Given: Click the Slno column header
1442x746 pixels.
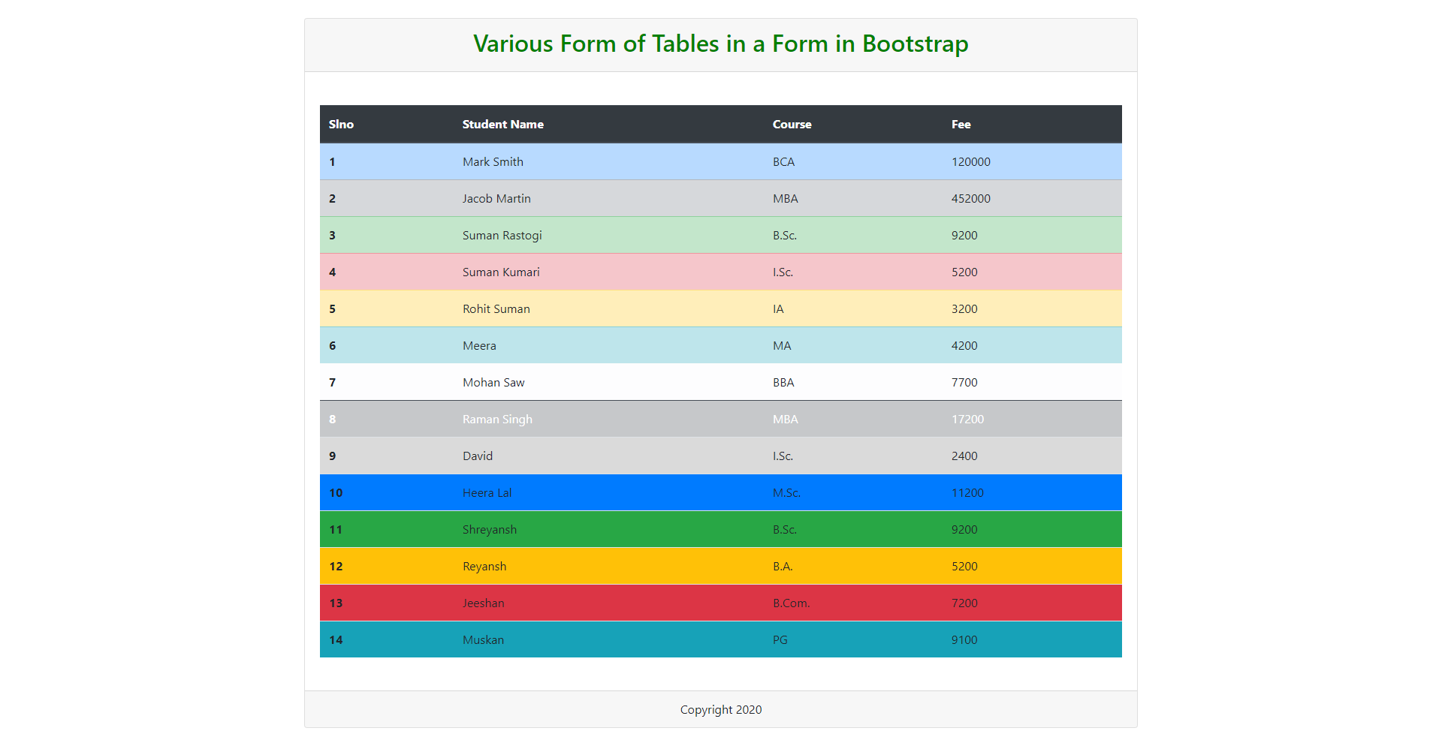Looking at the screenshot, I should pos(342,124).
